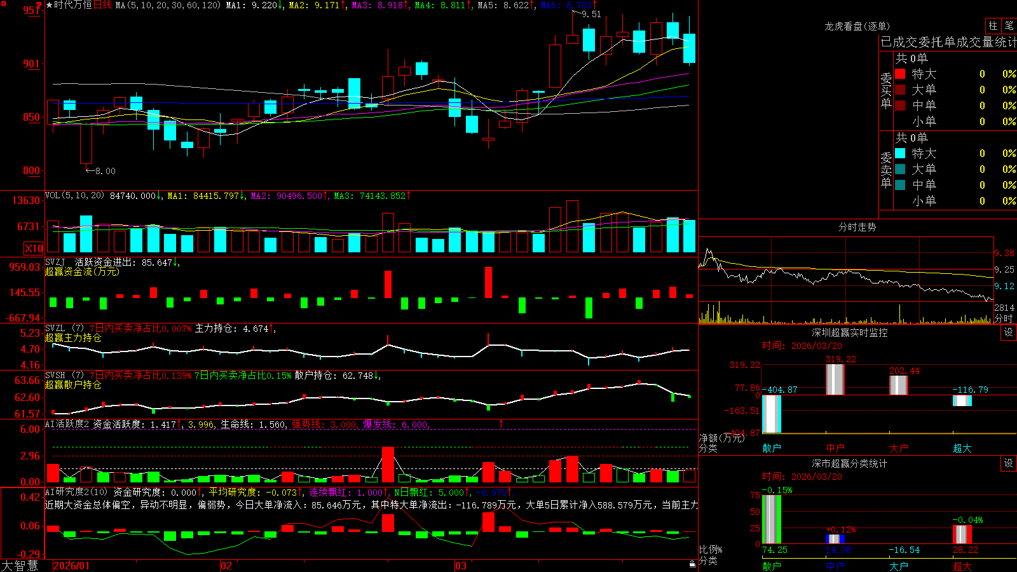
Task: Click the X10 volume scale box
Action: point(34,249)
